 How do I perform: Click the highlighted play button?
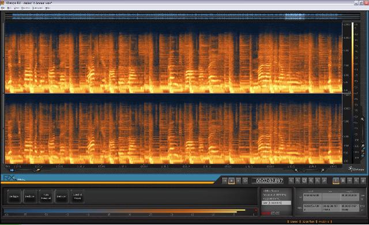click(232, 181)
